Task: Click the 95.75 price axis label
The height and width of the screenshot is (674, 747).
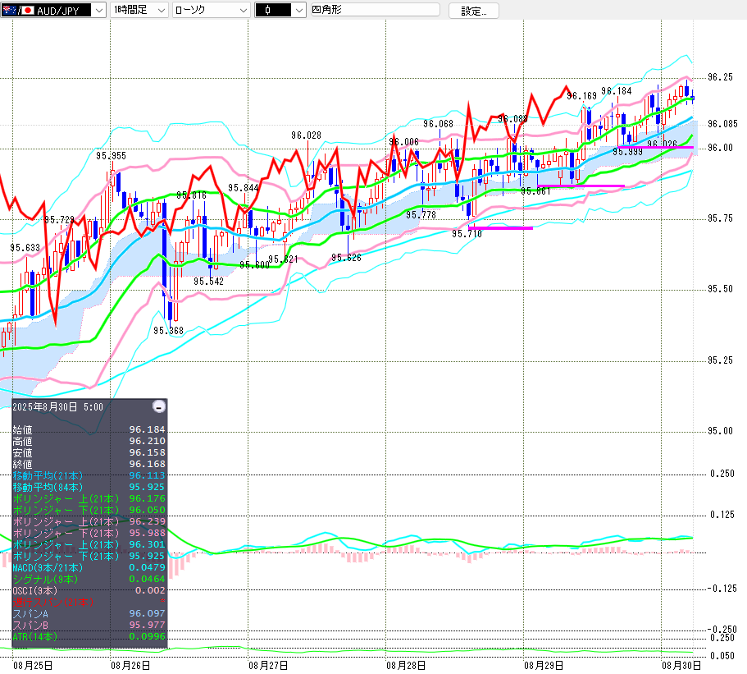Action: click(720, 218)
